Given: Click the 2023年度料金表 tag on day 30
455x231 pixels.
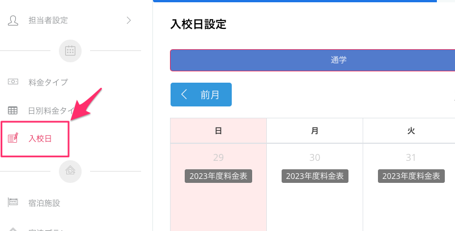Looking at the screenshot, I should pos(314,176).
